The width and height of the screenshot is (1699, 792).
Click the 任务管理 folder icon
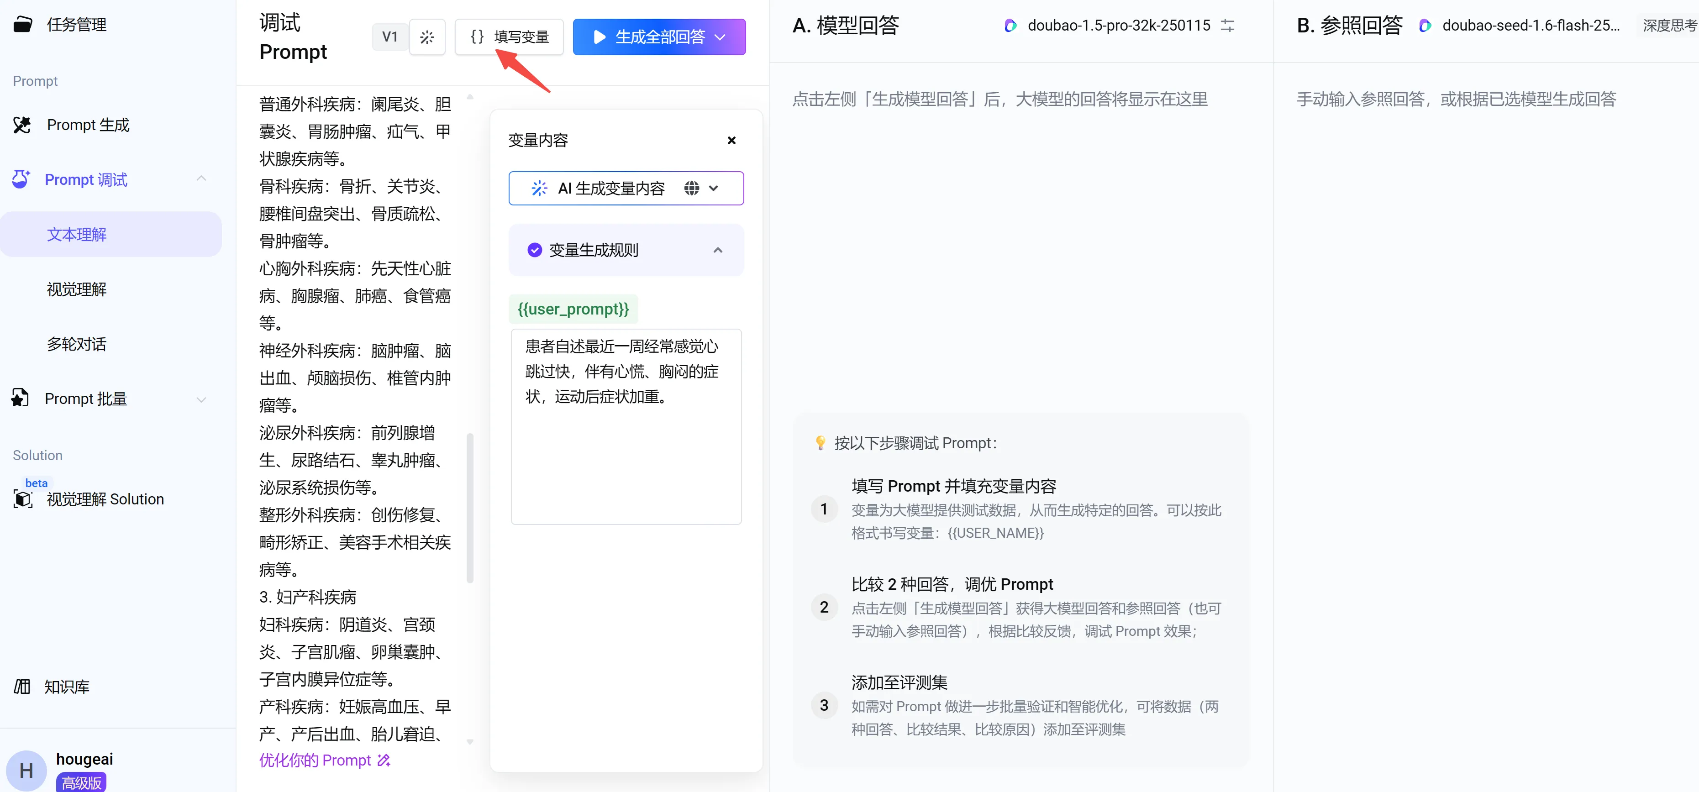(x=22, y=24)
